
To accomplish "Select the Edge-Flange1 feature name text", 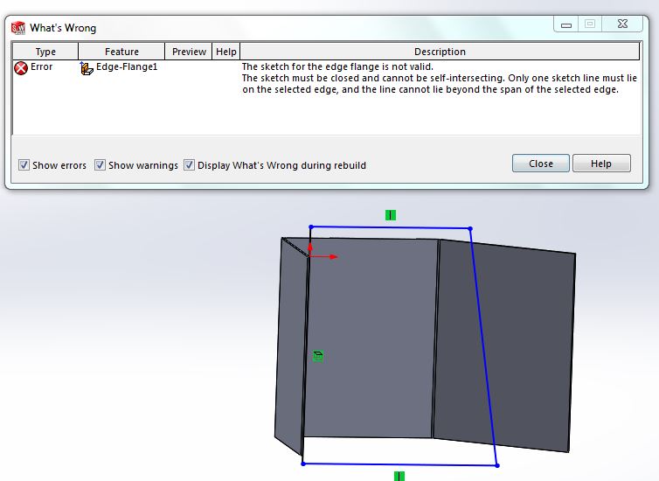I will pos(127,66).
